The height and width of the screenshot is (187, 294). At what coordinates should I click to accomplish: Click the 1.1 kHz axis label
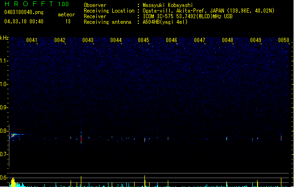click(x=4, y=61)
